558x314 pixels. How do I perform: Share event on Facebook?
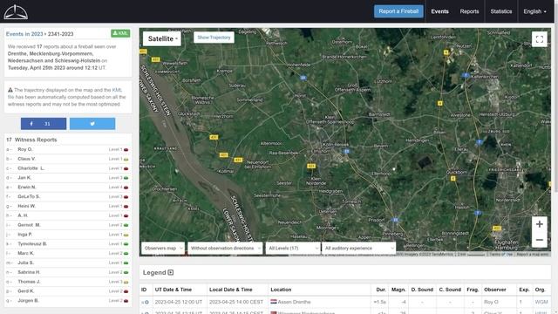coord(44,124)
